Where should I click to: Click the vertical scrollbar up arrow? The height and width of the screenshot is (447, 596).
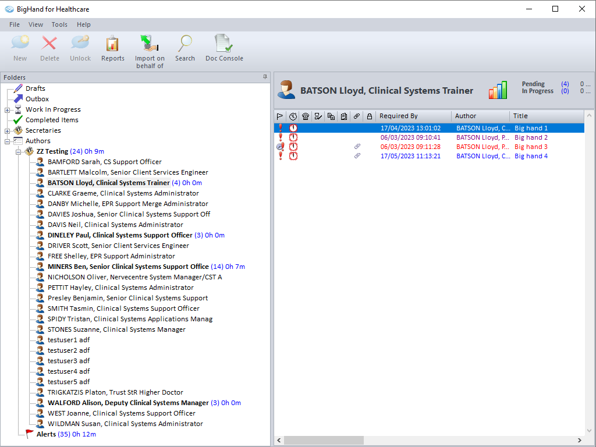pos(589,115)
